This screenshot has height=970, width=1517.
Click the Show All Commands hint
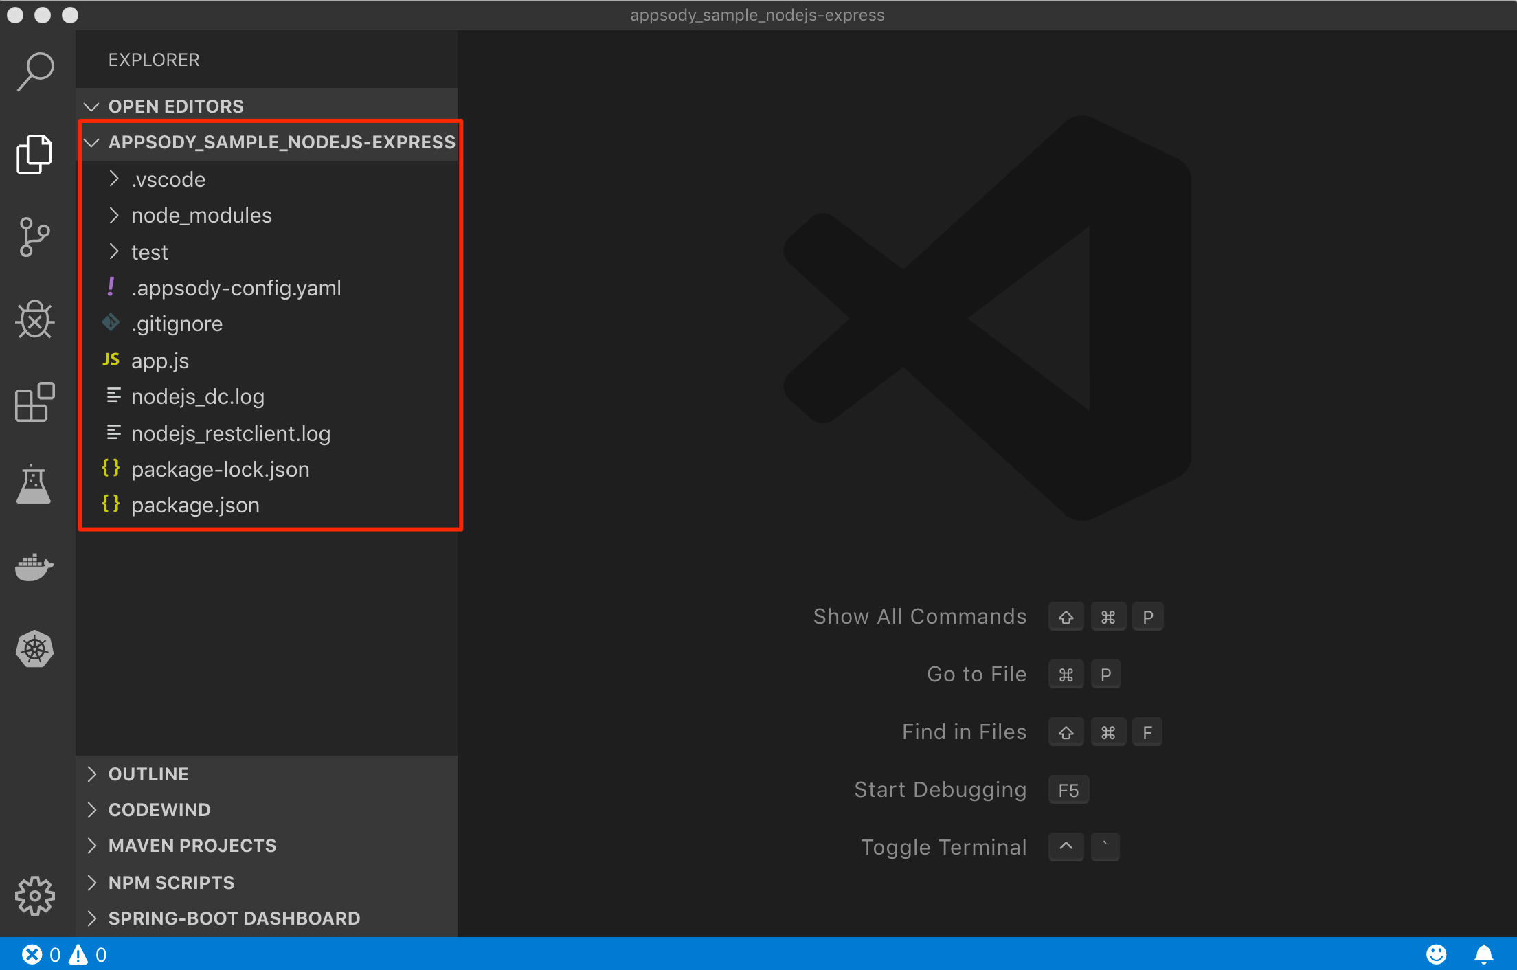(920, 616)
